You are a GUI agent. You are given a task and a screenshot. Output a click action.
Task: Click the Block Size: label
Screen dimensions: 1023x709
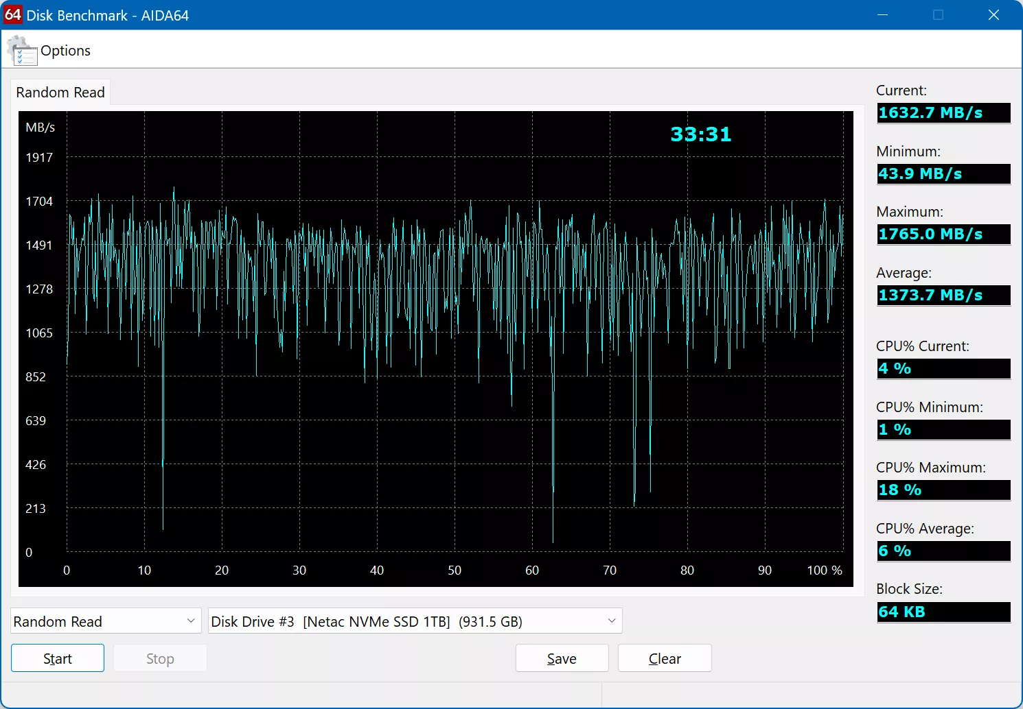(909, 589)
